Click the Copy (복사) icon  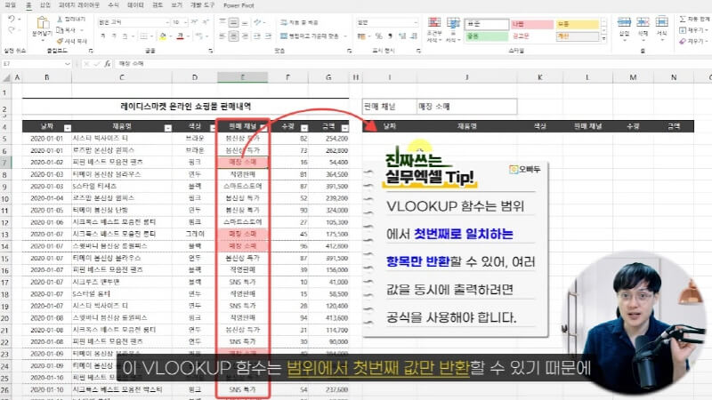[60, 30]
